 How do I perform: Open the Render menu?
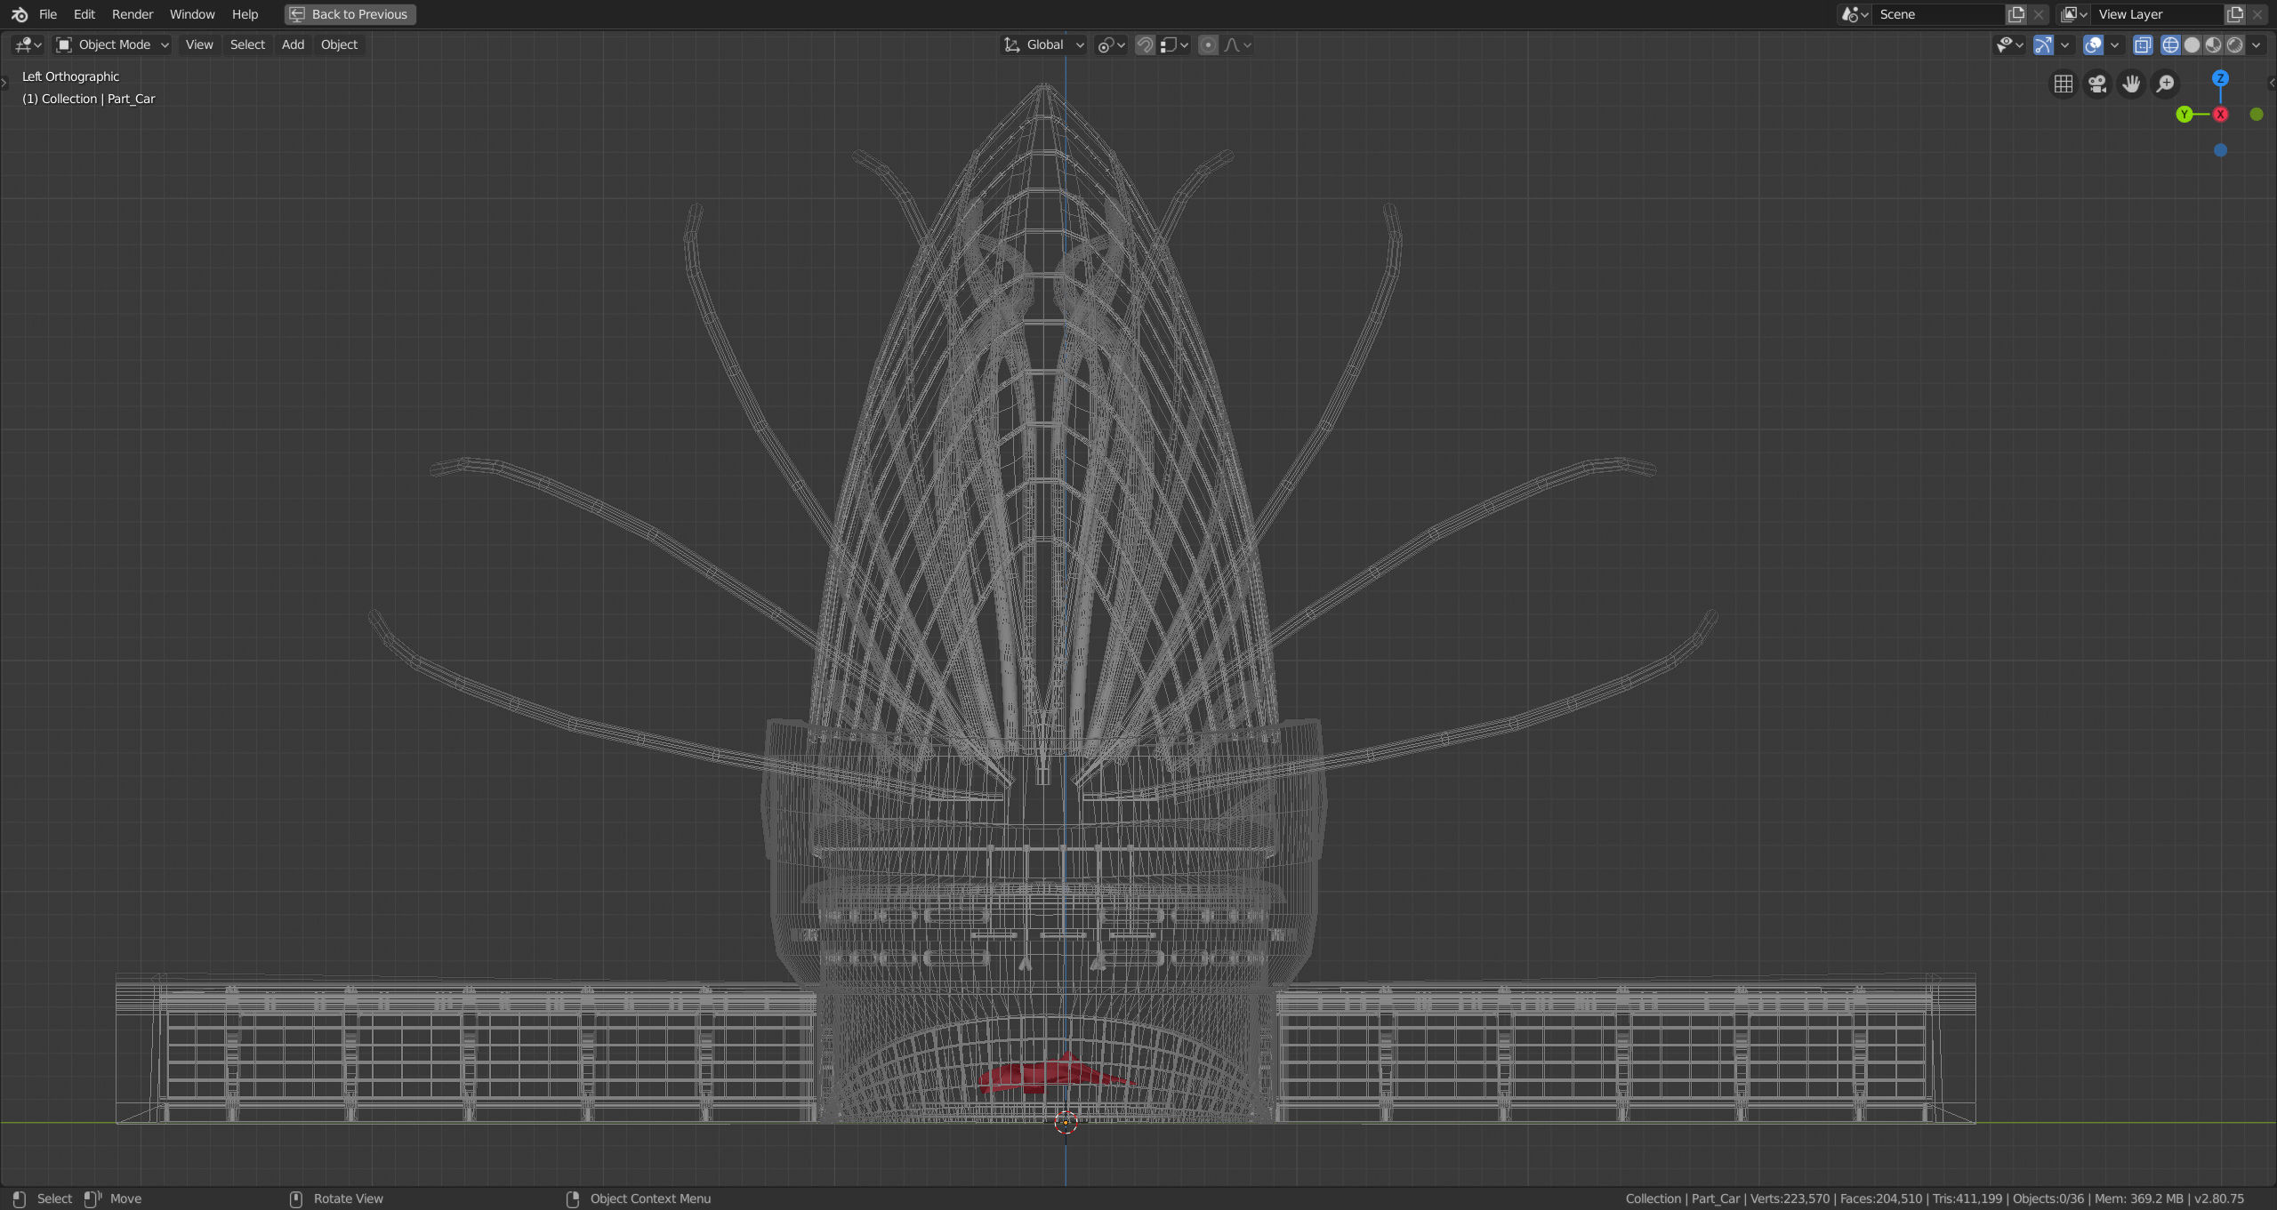pos(132,14)
